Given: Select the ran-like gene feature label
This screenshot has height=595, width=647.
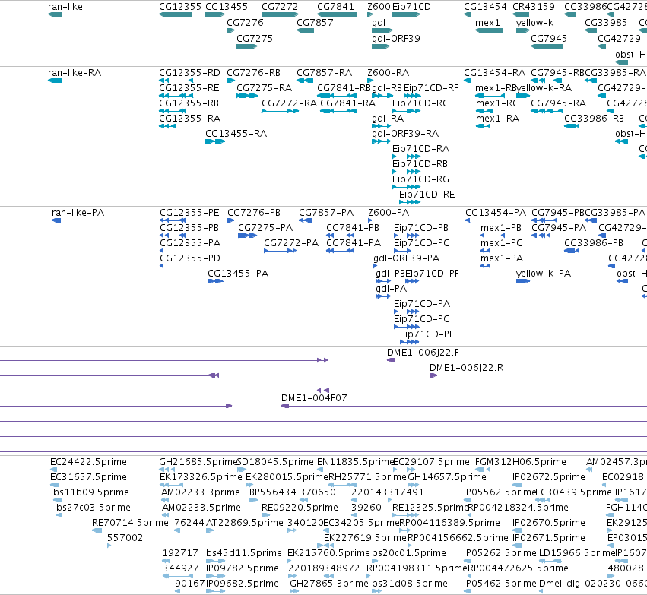Looking at the screenshot, I should (x=65, y=7).
